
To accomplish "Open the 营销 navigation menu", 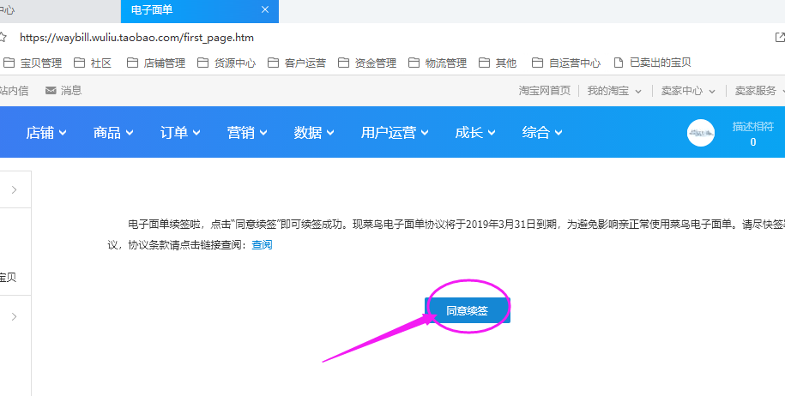I will (x=247, y=133).
